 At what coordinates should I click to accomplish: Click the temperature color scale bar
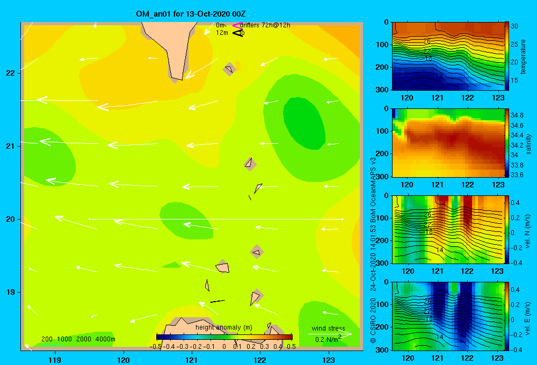click(x=507, y=56)
